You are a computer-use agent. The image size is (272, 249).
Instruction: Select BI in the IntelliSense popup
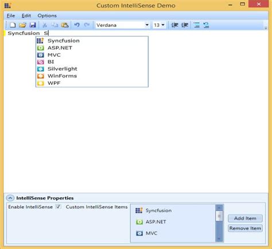tap(92, 62)
